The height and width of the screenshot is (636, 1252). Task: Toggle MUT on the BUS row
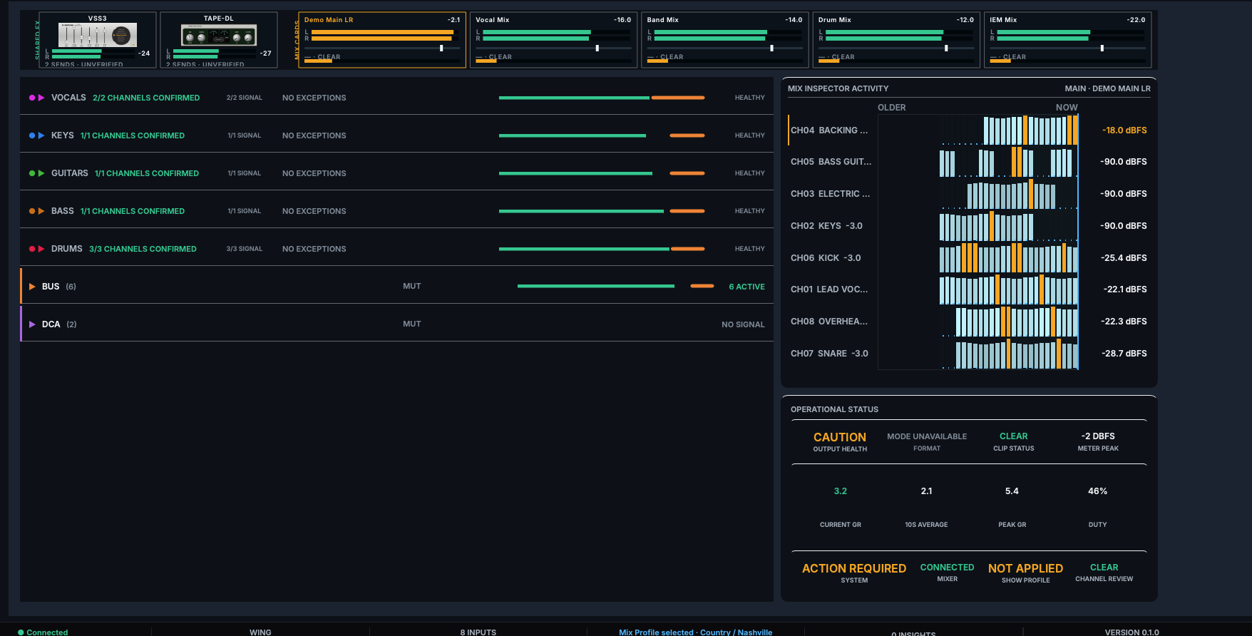(x=411, y=286)
